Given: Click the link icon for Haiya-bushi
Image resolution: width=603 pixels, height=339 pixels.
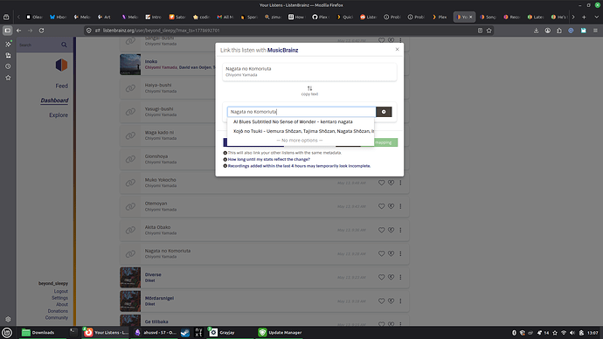Looking at the screenshot, I should tap(130, 88).
